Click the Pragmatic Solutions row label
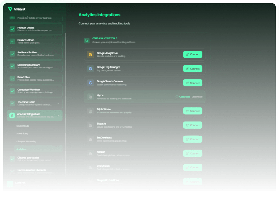 pos(108,180)
